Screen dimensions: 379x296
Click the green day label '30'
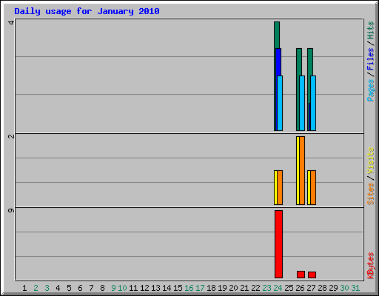pos(344,288)
